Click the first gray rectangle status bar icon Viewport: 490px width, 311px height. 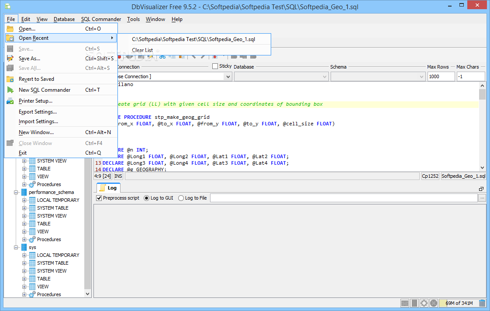[x=405, y=303]
